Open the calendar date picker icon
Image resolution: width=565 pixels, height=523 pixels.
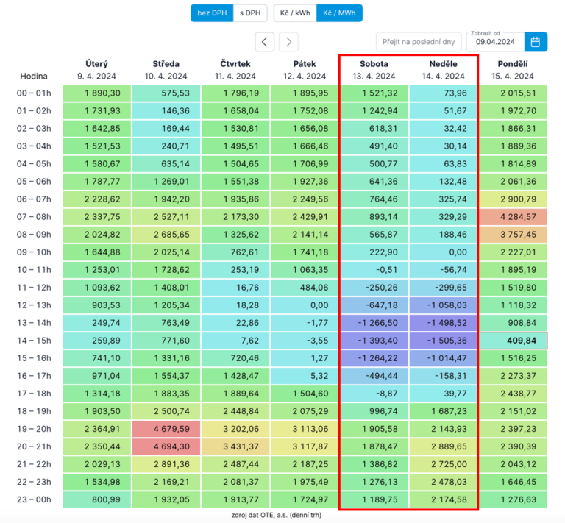pyautogui.click(x=536, y=42)
